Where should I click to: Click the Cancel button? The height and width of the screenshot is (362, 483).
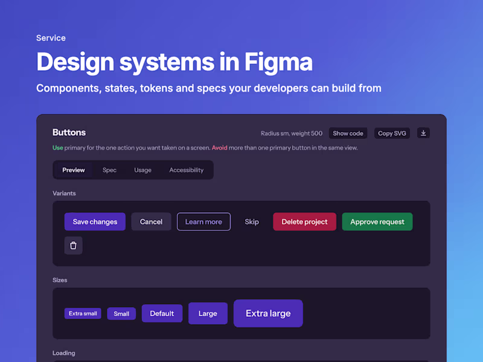[151, 221]
